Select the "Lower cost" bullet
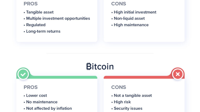Image resolution: width=200 pixels, height=112 pixels. [37, 96]
